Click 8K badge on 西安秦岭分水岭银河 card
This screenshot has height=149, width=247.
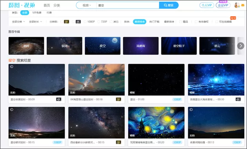click(118, 142)
